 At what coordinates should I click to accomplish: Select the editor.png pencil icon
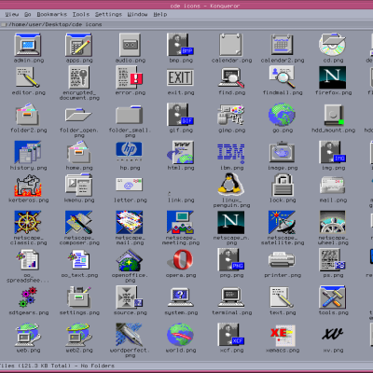(x=28, y=77)
